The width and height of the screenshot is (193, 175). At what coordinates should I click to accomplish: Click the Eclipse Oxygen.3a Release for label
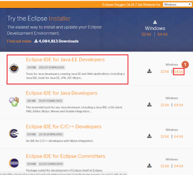click(x=131, y=4)
